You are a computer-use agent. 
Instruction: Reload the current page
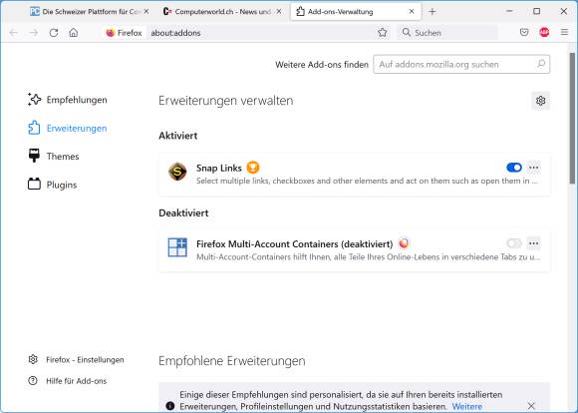click(54, 33)
